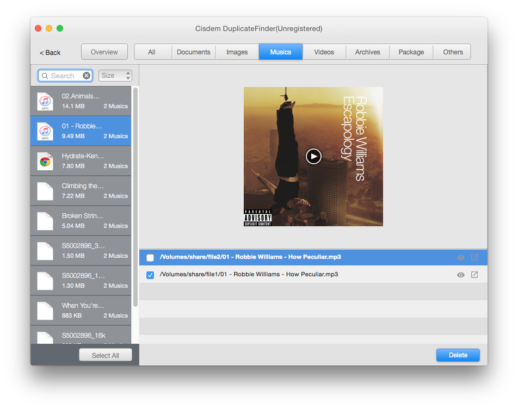This screenshot has width=518, height=409.
Task: Click the file icon of When You're item
Action: [x=45, y=311]
